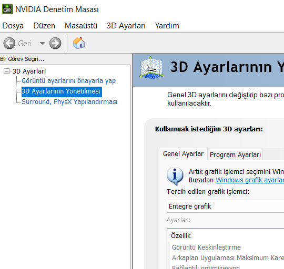Image resolution: width=284 pixels, height=269 pixels.
Task: Follow the Windows grafik ayarları link
Action: 250,180
